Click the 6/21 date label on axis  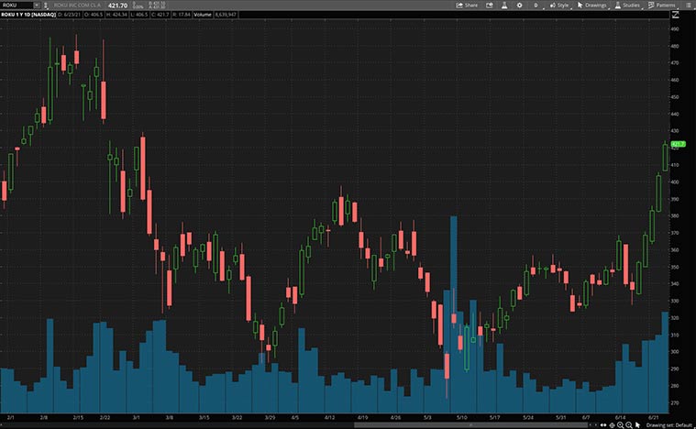click(x=653, y=417)
